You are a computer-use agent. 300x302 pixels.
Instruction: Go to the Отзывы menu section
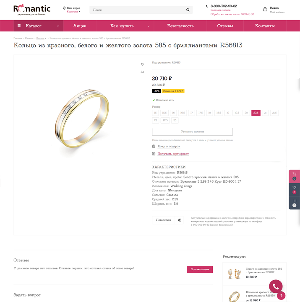click(x=225, y=26)
